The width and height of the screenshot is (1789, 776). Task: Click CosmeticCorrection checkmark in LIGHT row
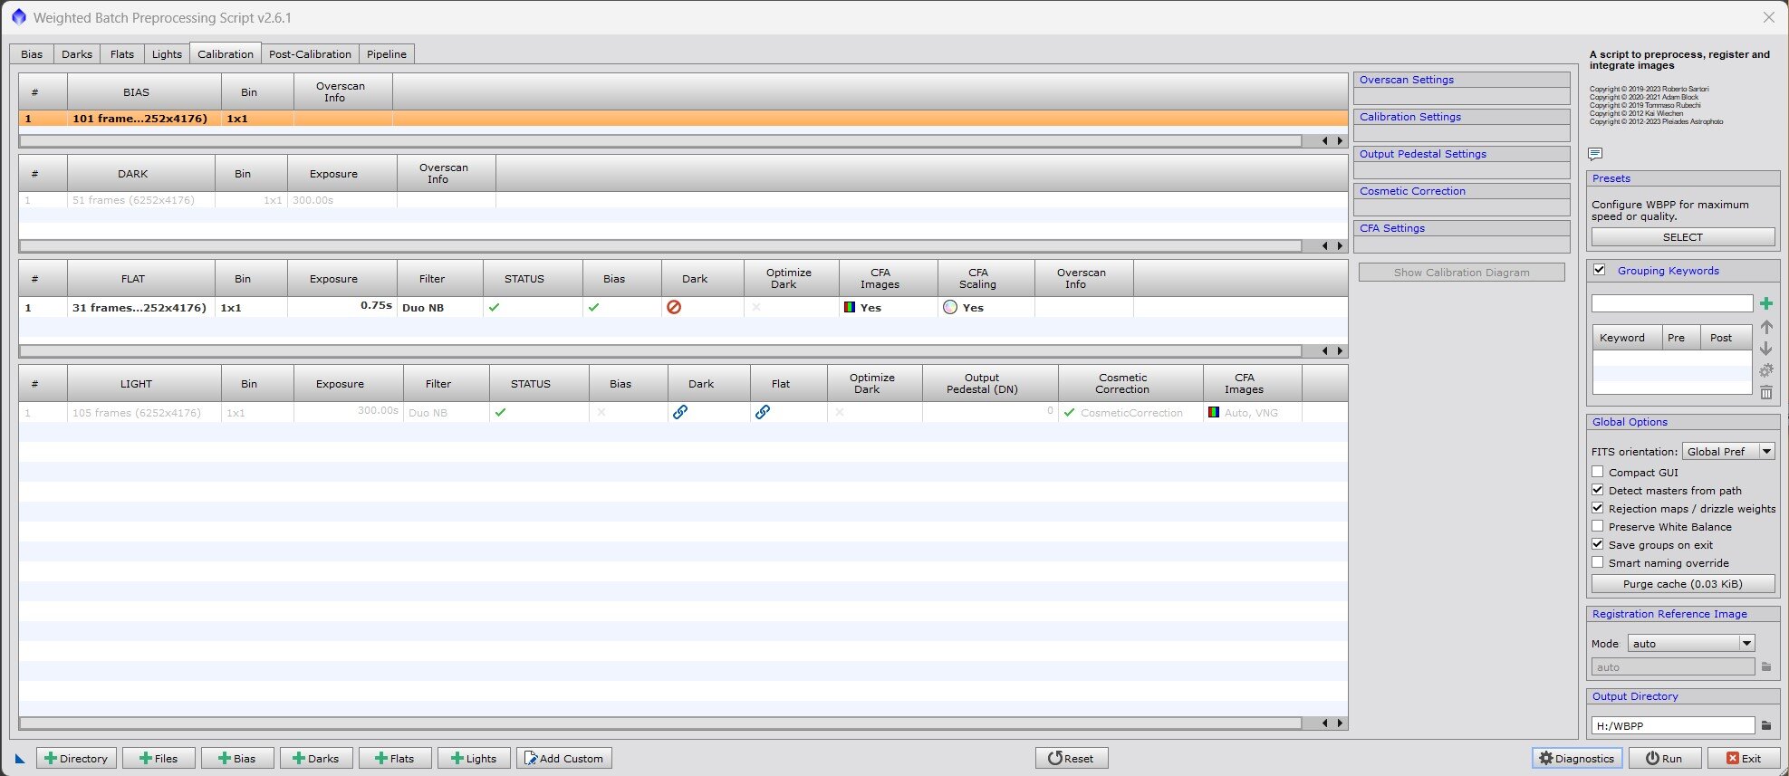click(1069, 412)
